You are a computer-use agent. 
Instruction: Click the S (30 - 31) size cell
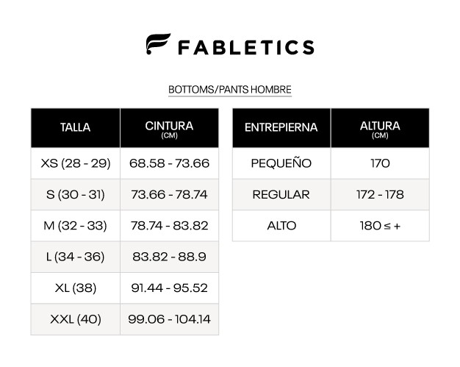[x=75, y=195]
